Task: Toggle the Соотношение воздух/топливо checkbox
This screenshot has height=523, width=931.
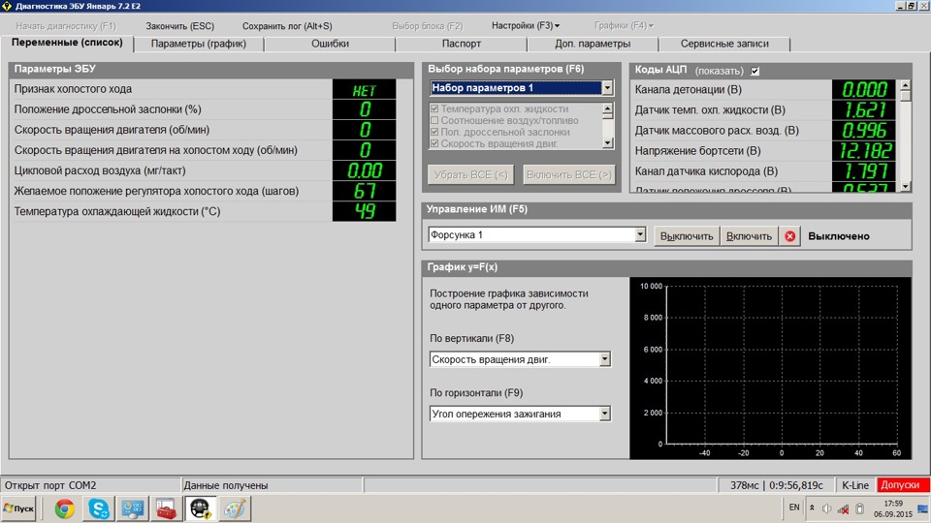Action: point(434,120)
